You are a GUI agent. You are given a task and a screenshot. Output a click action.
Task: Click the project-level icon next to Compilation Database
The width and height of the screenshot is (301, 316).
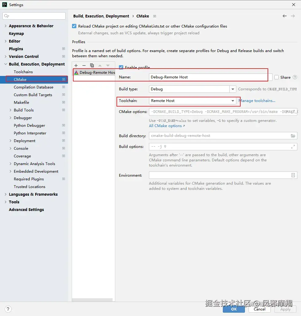pyautogui.click(x=63, y=87)
